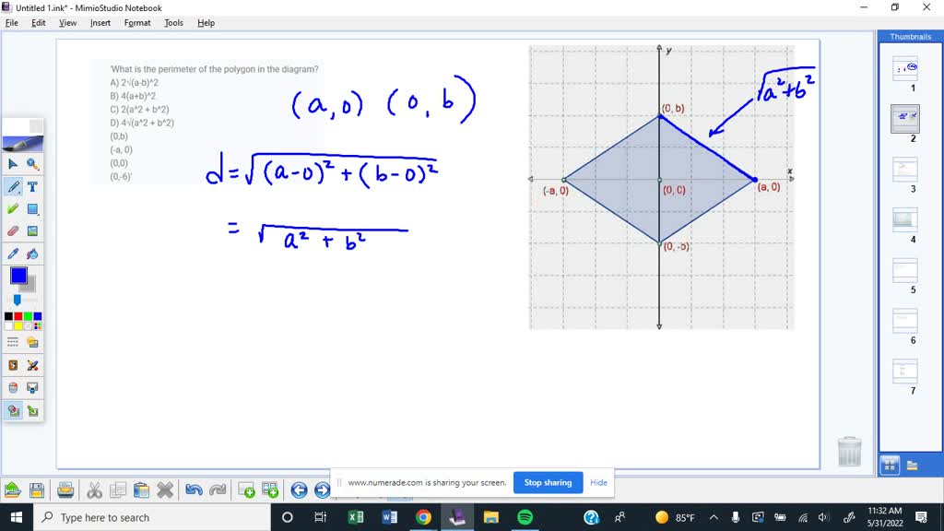Go to previous page with left arrow
Image resolution: width=944 pixels, height=531 pixels.
pos(300,490)
